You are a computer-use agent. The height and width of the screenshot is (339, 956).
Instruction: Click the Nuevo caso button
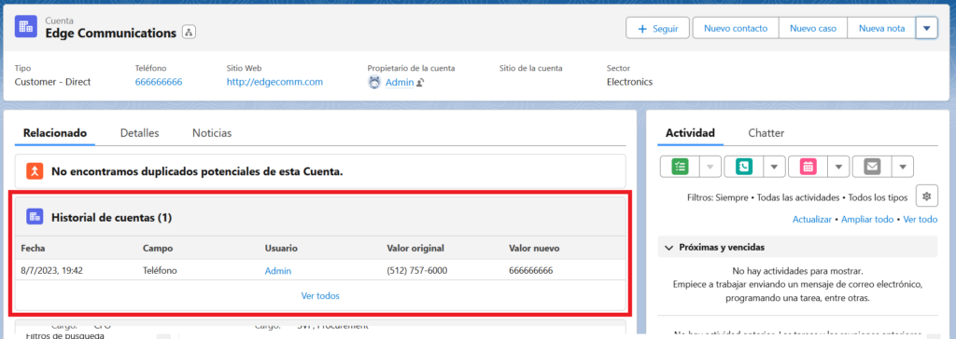coord(813,28)
